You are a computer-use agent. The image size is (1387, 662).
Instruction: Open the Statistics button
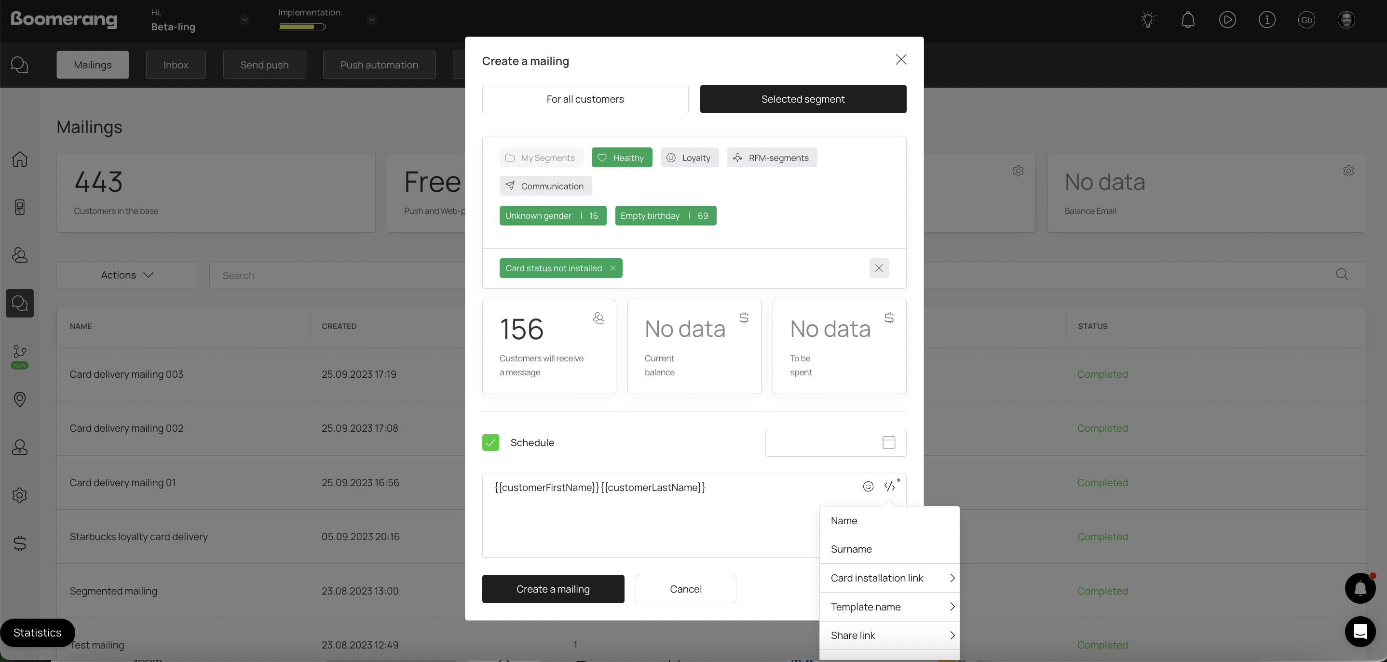click(37, 633)
